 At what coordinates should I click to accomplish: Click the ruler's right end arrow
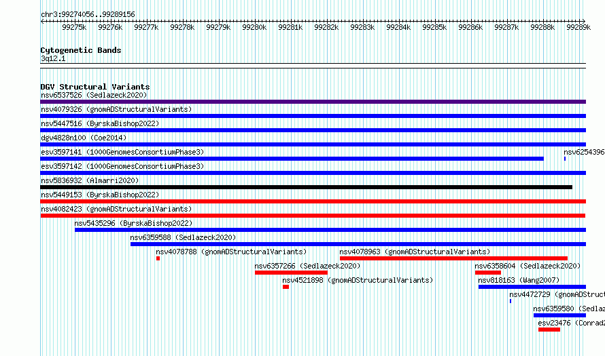(584, 21)
